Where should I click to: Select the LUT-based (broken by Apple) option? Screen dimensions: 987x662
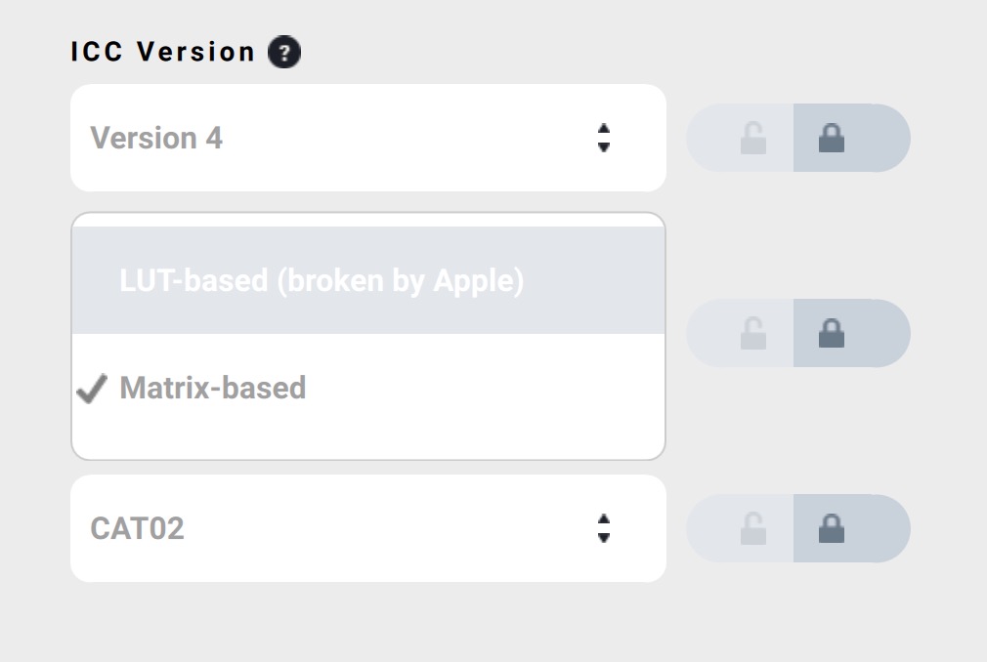[322, 281]
